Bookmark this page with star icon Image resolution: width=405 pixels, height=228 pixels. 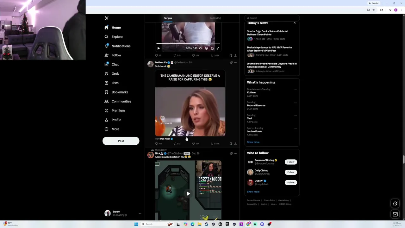[374, 10]
